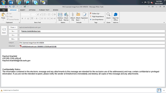Open the font name combo box

(x=26, y=14)
